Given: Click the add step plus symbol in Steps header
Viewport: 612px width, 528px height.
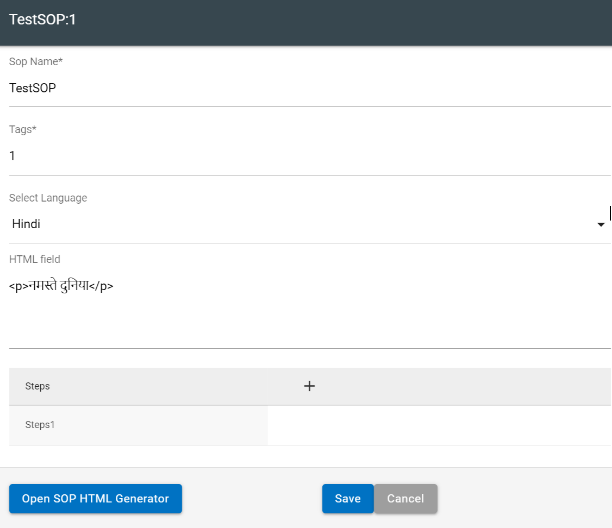Looking at the screenshot, I should tap(309, 386).
